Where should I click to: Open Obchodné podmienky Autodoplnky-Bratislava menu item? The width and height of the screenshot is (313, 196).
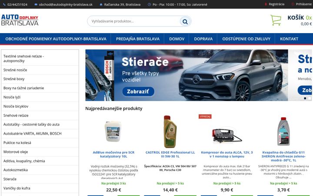tap(56, 39)
